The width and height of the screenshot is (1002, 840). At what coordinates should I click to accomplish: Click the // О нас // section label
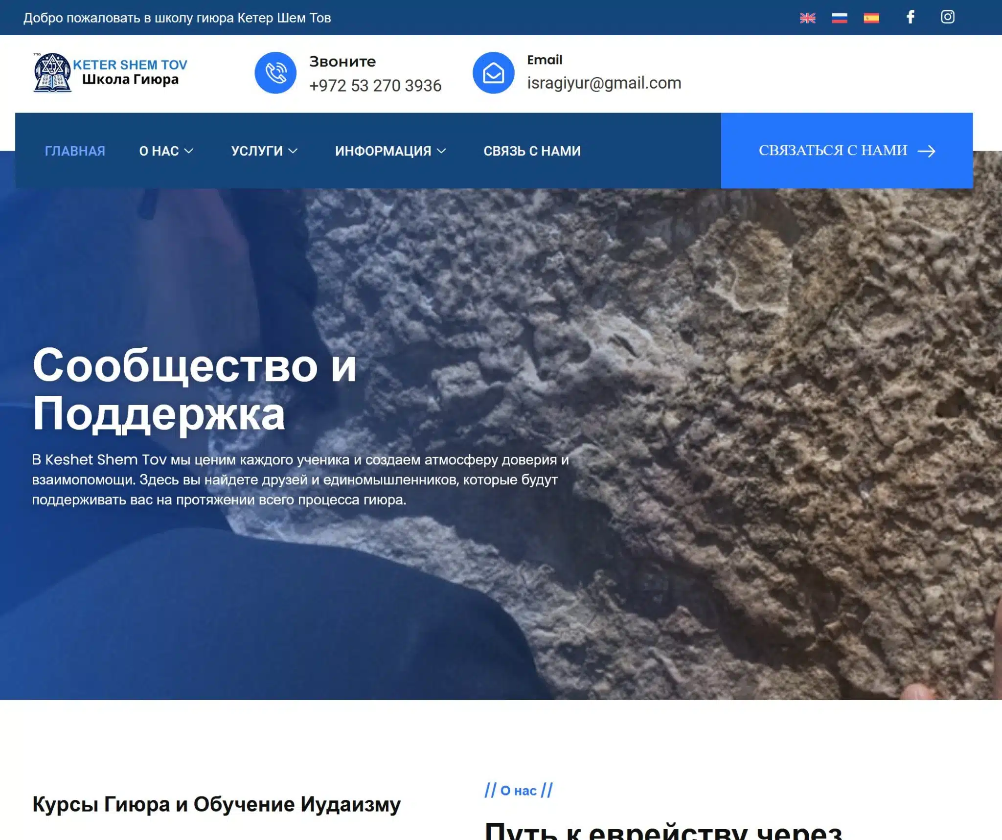tap(518, 791)
